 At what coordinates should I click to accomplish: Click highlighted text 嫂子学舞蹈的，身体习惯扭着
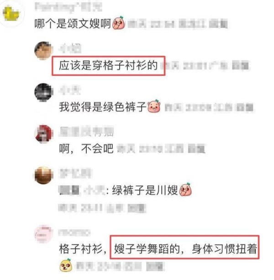click(x=185, y=249)
